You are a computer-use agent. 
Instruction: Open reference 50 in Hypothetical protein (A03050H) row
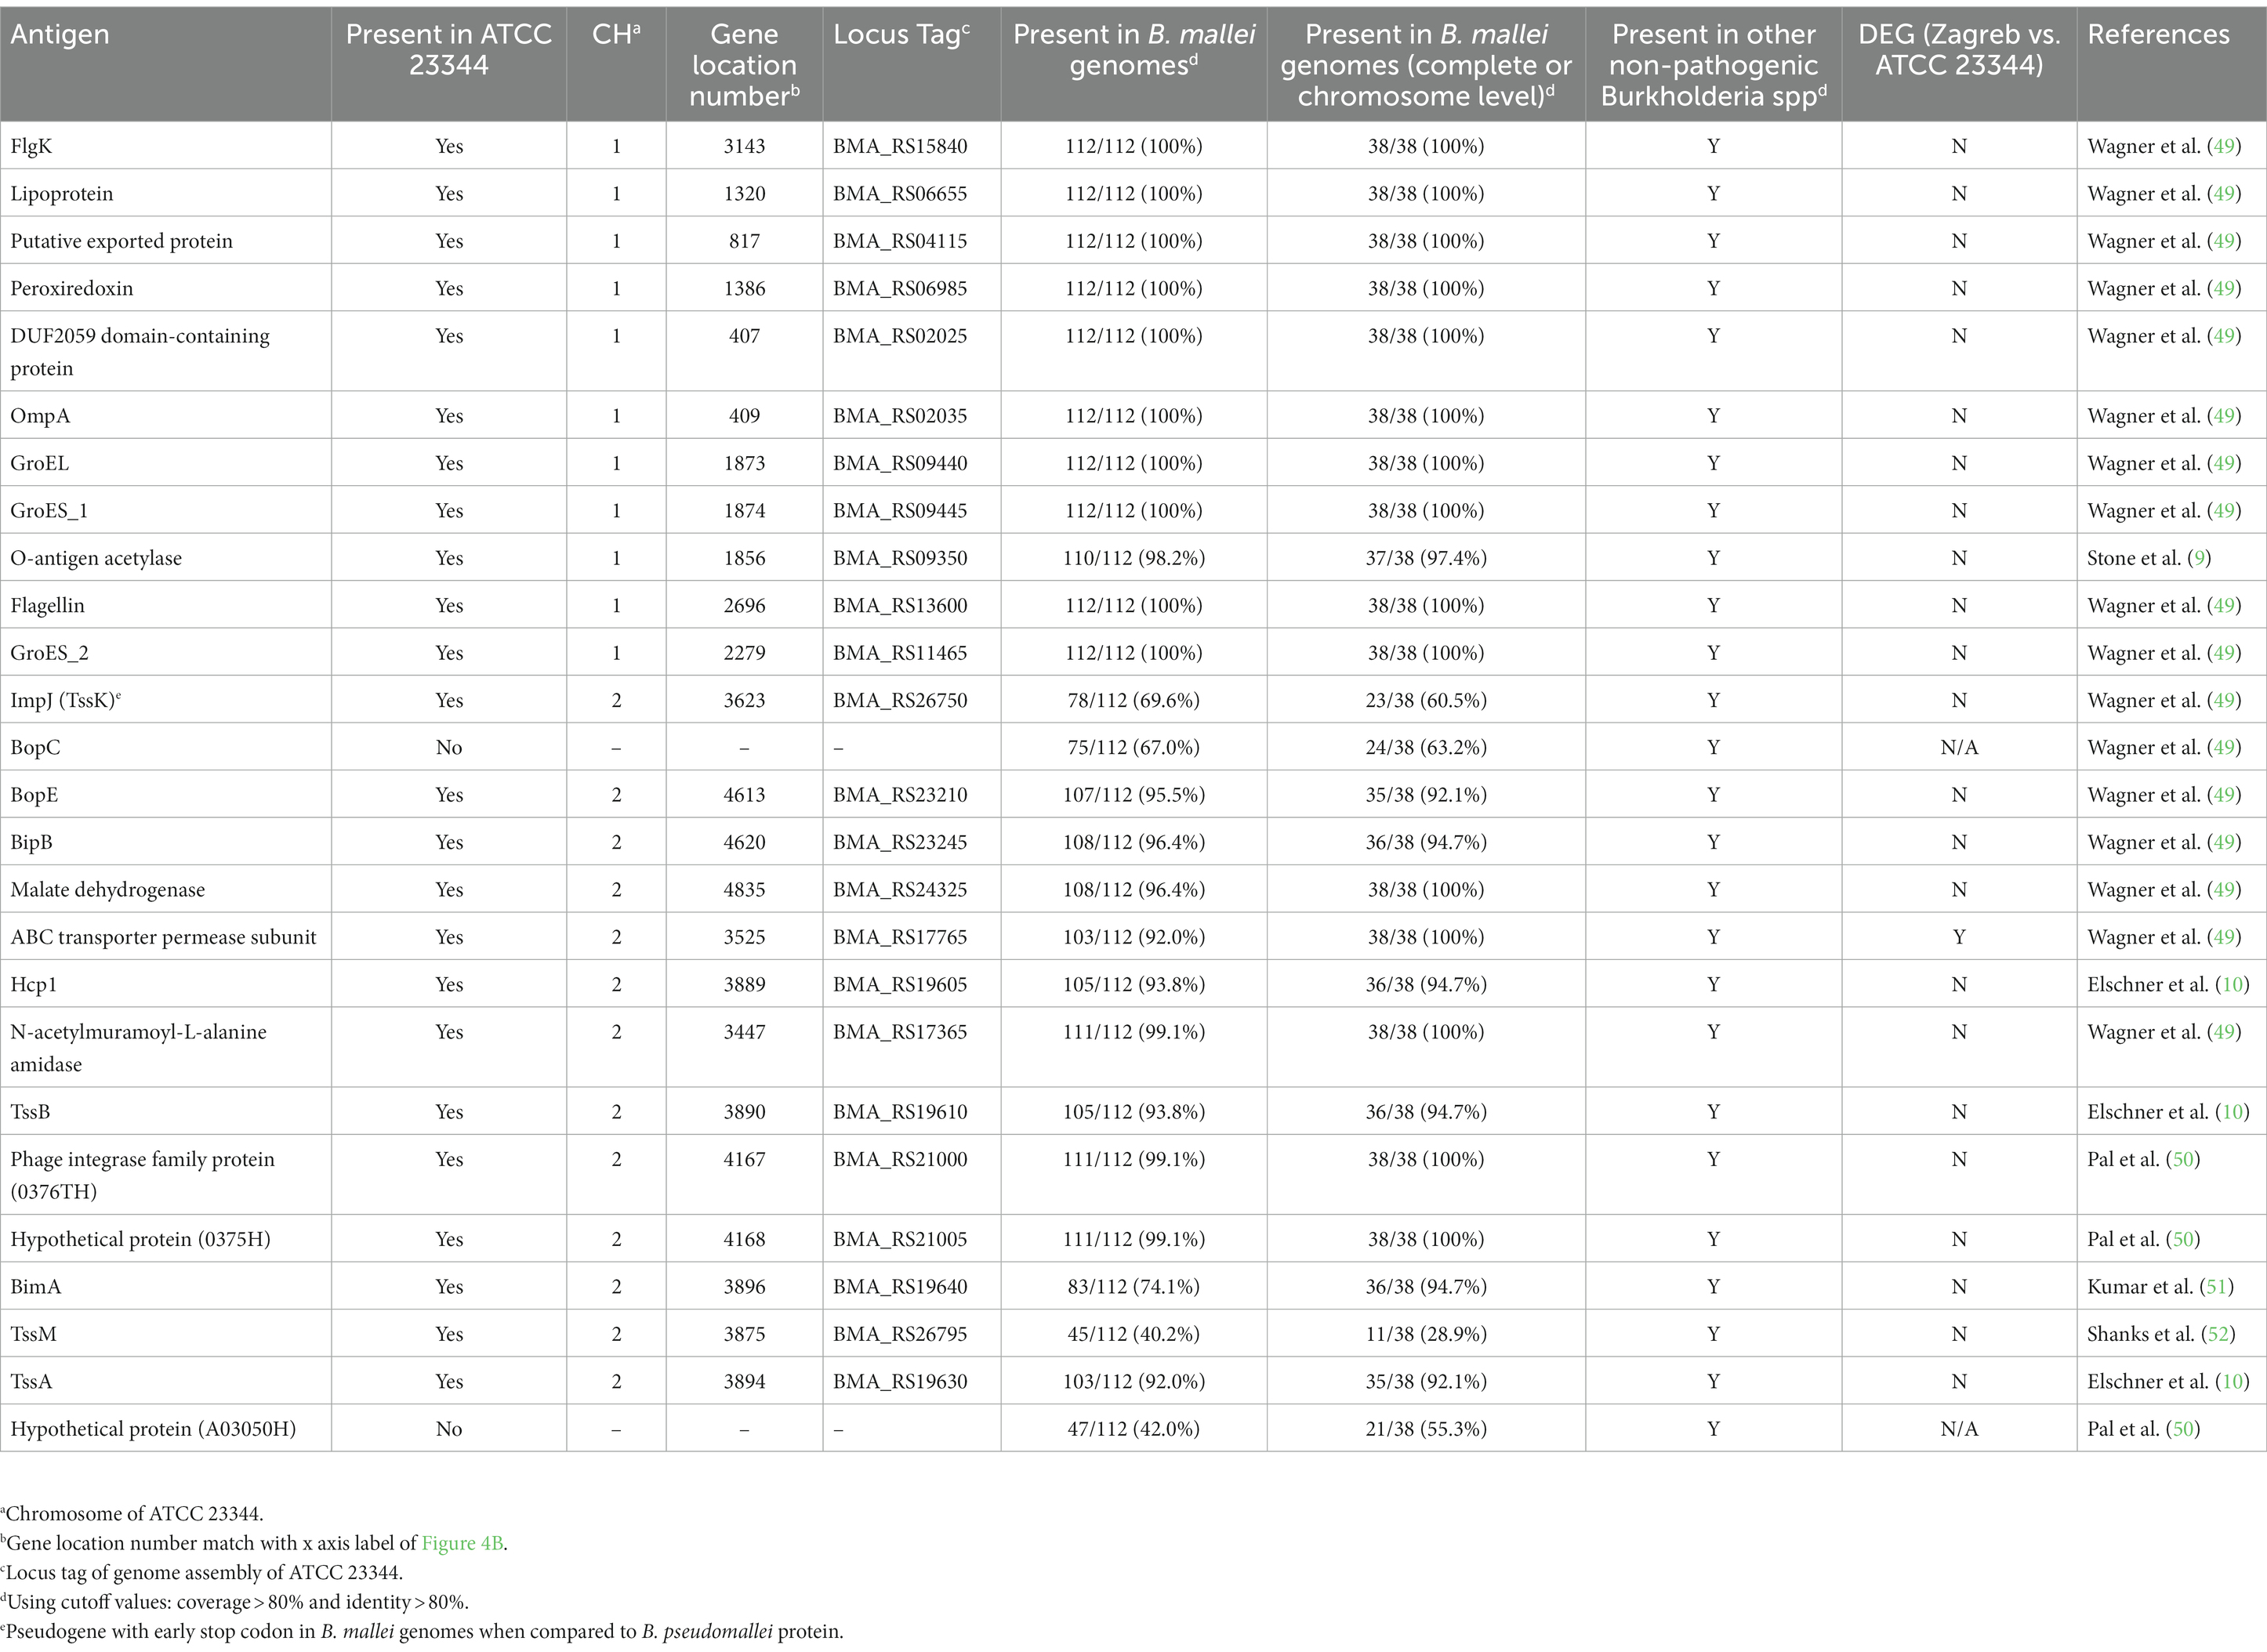point(2183,1429)
